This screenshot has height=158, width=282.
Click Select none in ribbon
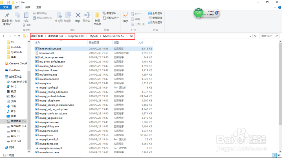(x=155, y=18)
